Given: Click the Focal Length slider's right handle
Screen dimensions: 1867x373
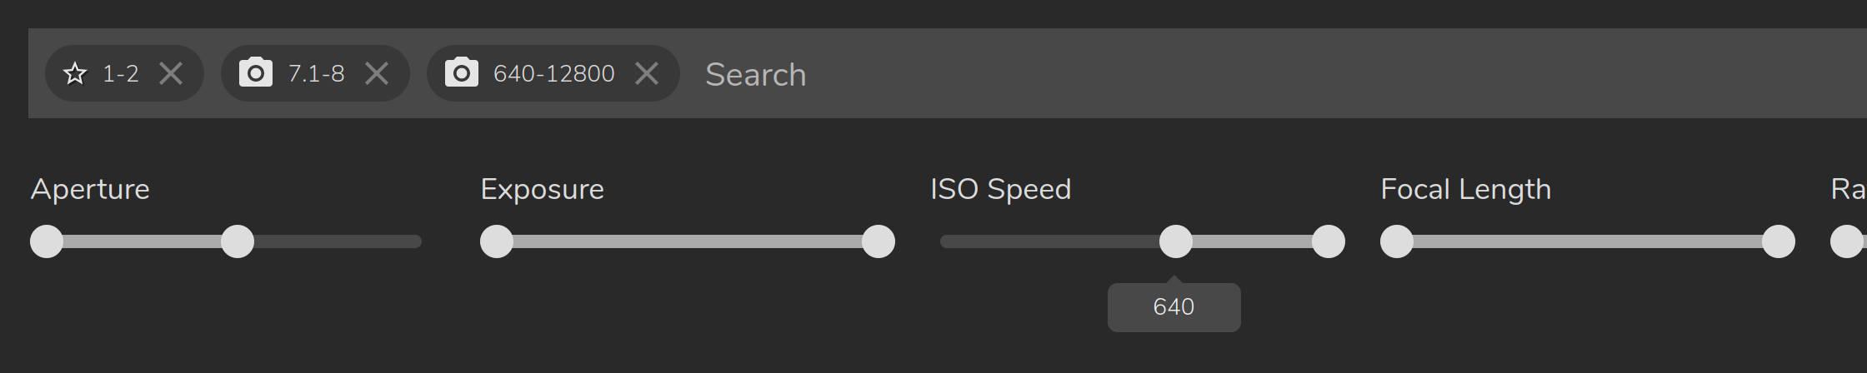Looking at the screenshot, I should (x=1778, y=241).
